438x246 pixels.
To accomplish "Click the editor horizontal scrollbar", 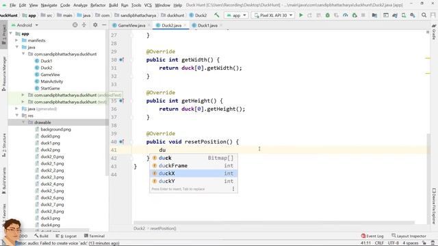I will (274, 223).
